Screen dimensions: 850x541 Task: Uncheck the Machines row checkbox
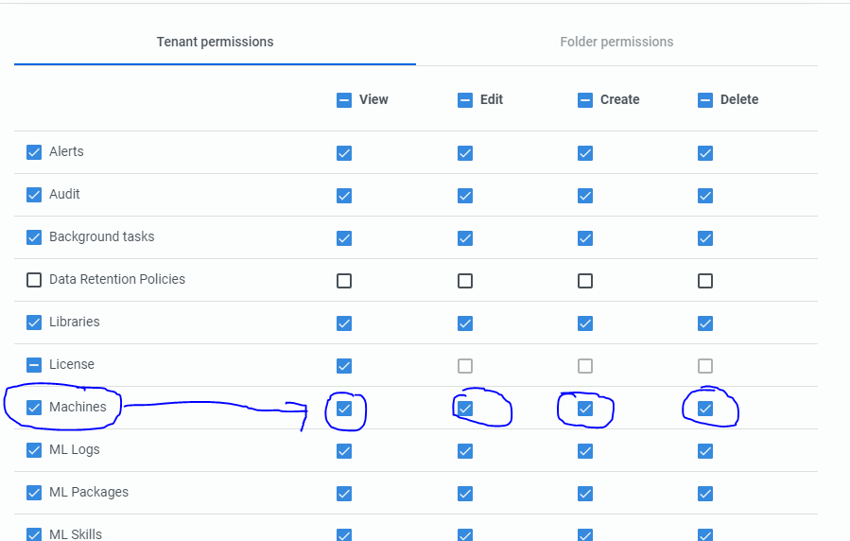[x=34, y=408]
